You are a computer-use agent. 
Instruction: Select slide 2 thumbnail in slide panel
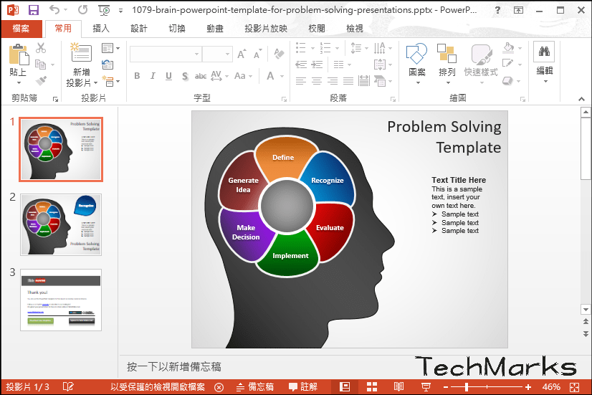click(x=61, y=224)
